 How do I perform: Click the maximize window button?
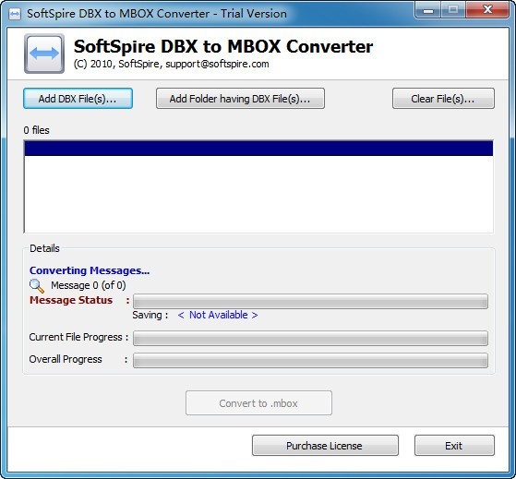point(453,10)
